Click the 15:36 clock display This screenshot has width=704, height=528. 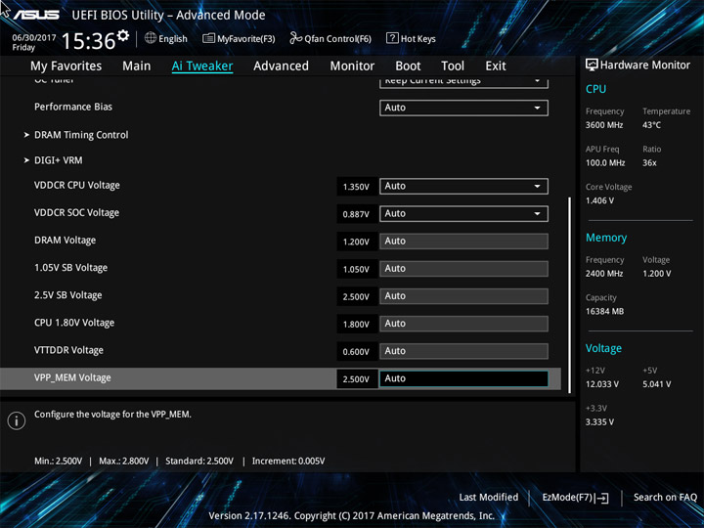[x=88, y=41]
